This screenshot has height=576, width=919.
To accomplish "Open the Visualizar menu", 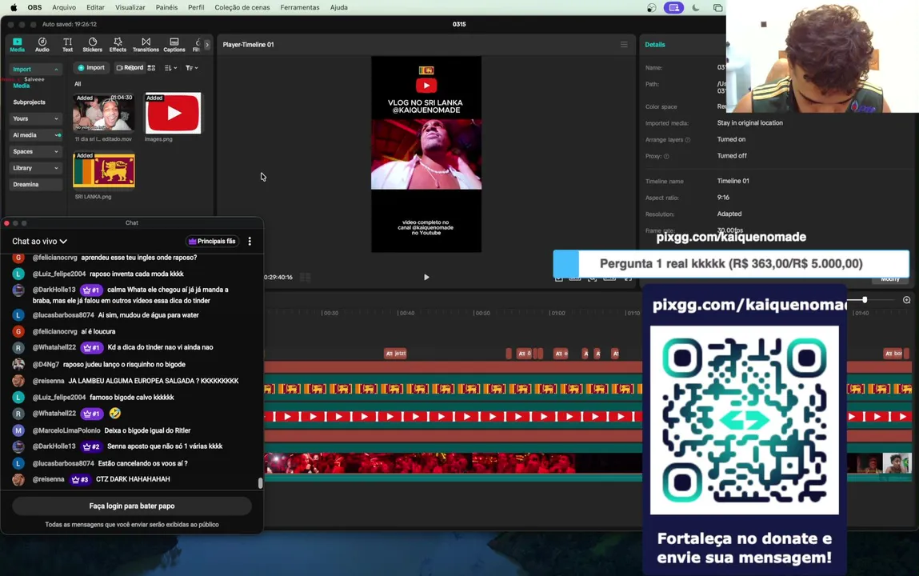I will 130,8.
